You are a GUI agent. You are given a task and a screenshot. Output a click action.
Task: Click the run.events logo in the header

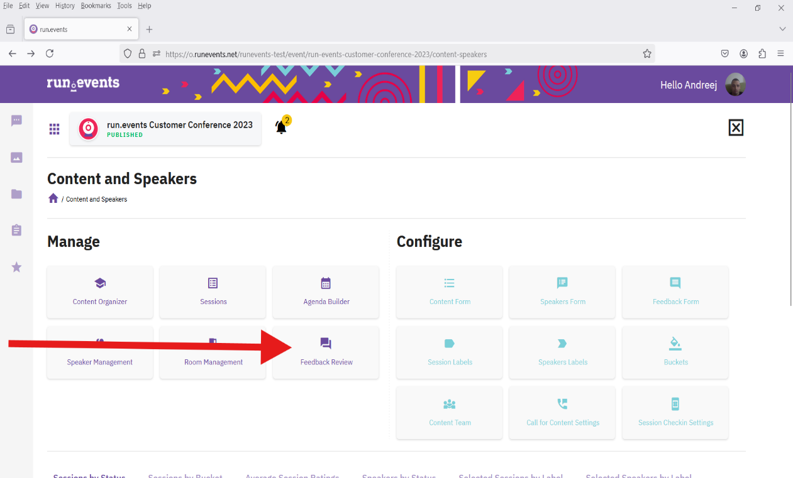[x=83, y=84]
